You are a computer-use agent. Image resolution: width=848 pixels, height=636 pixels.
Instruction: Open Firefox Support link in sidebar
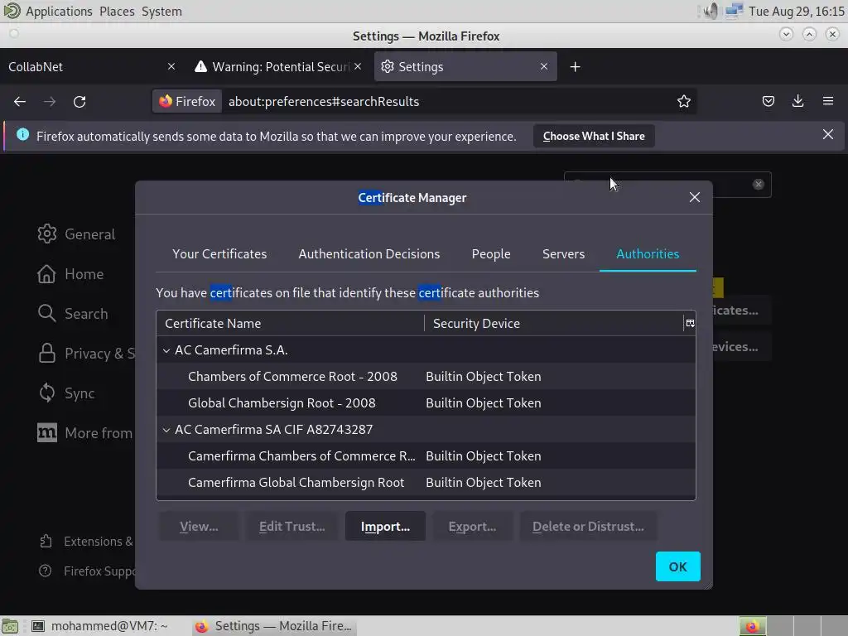point(87,571)
